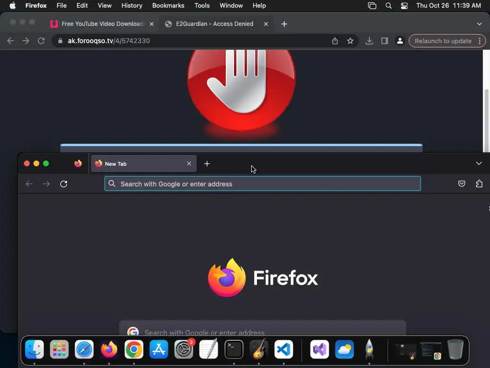Click Chrome forward arrow
Image resolution: width=490 pixels, height=368 pixels.
(x=26, y=41)
